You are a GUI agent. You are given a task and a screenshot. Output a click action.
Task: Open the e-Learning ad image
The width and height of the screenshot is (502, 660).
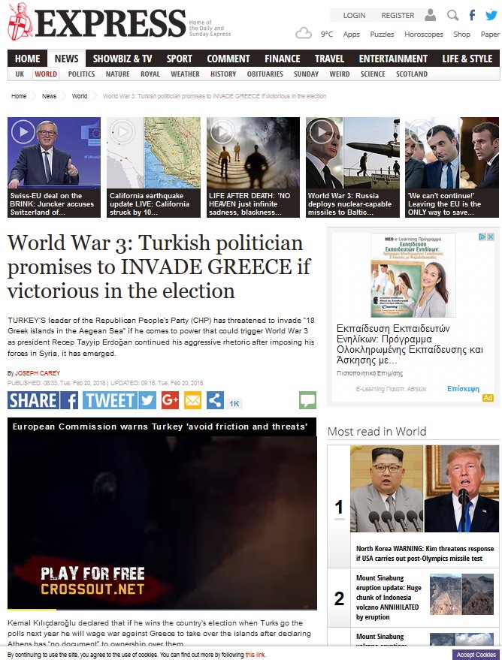[413, 276]
